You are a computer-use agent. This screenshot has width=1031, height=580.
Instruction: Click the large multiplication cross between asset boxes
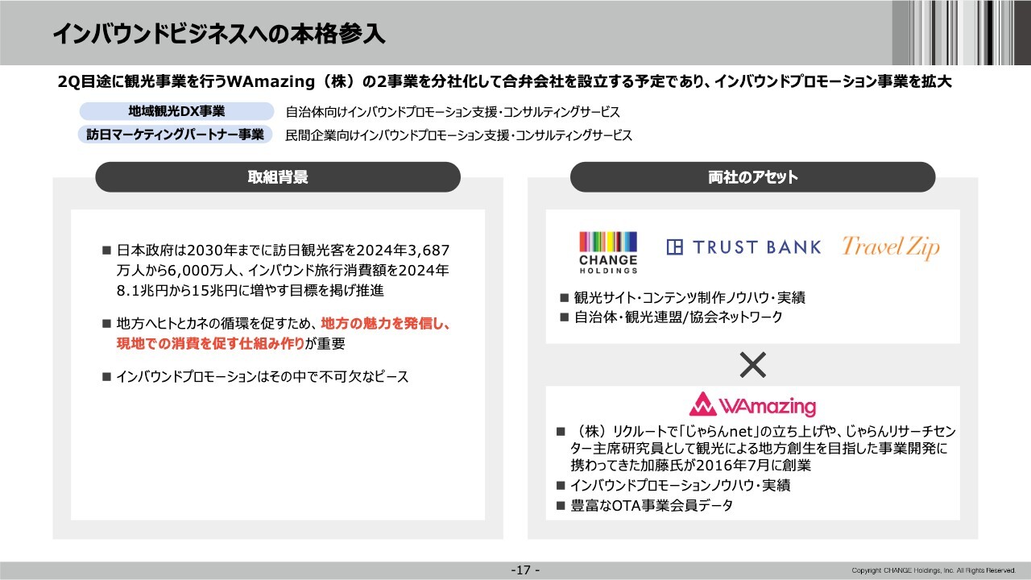(x=752, y=365)
